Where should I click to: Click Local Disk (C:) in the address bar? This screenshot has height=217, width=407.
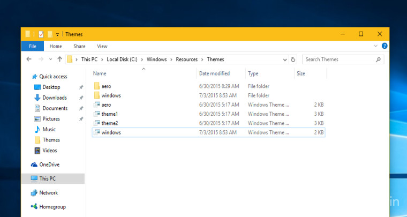point(122,59)
